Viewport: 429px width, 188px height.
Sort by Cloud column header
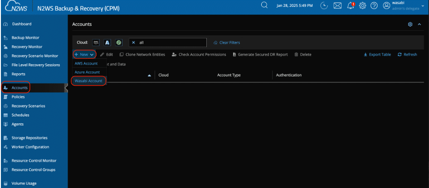click(x=163, y=75)
